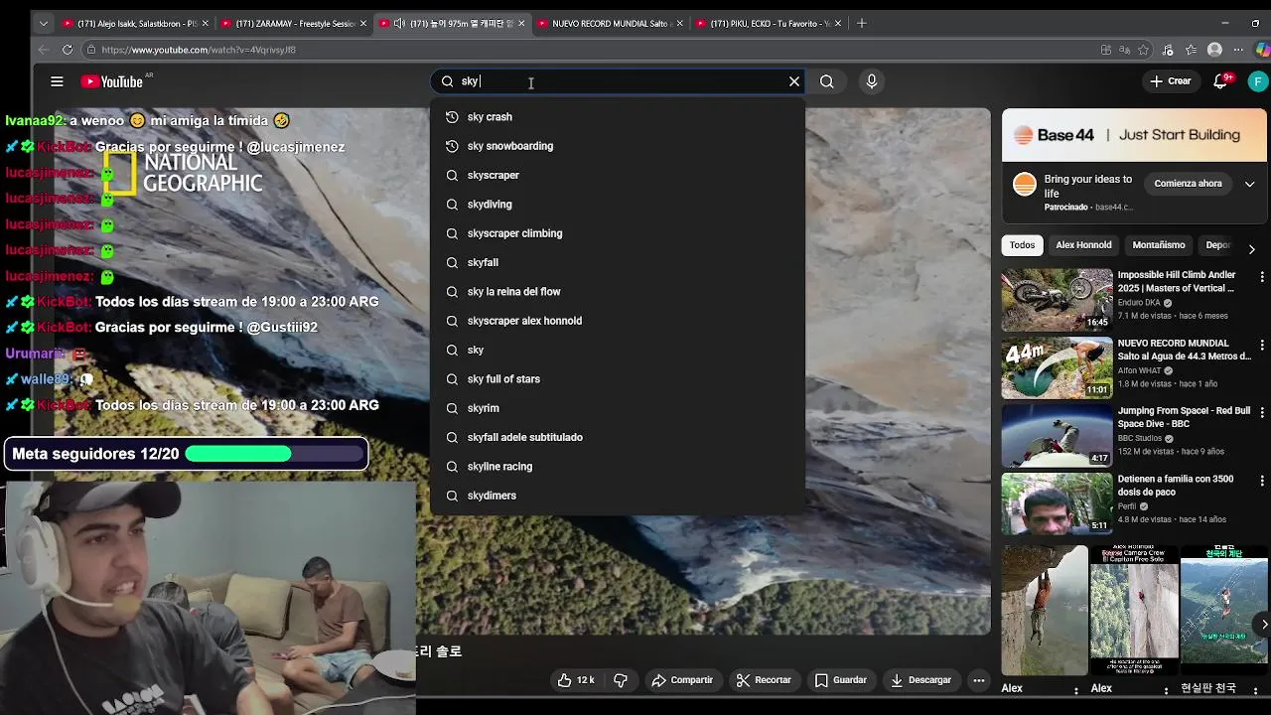Open the YouTube guide hamburger menu
The height and width of the screenshot is (715, 1271).
point(57,81)
